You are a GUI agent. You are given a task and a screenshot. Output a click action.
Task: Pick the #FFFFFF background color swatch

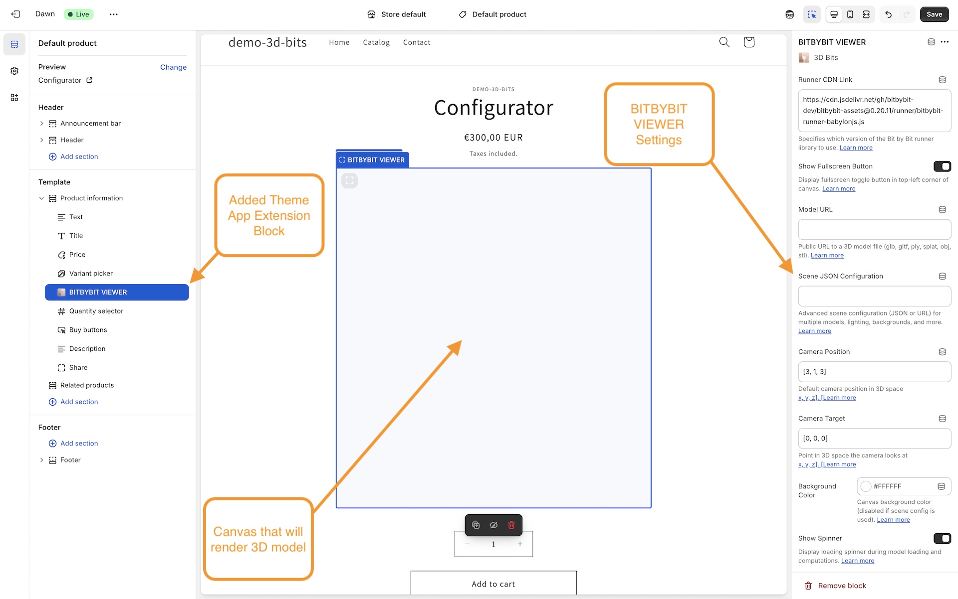pos(866,486)
